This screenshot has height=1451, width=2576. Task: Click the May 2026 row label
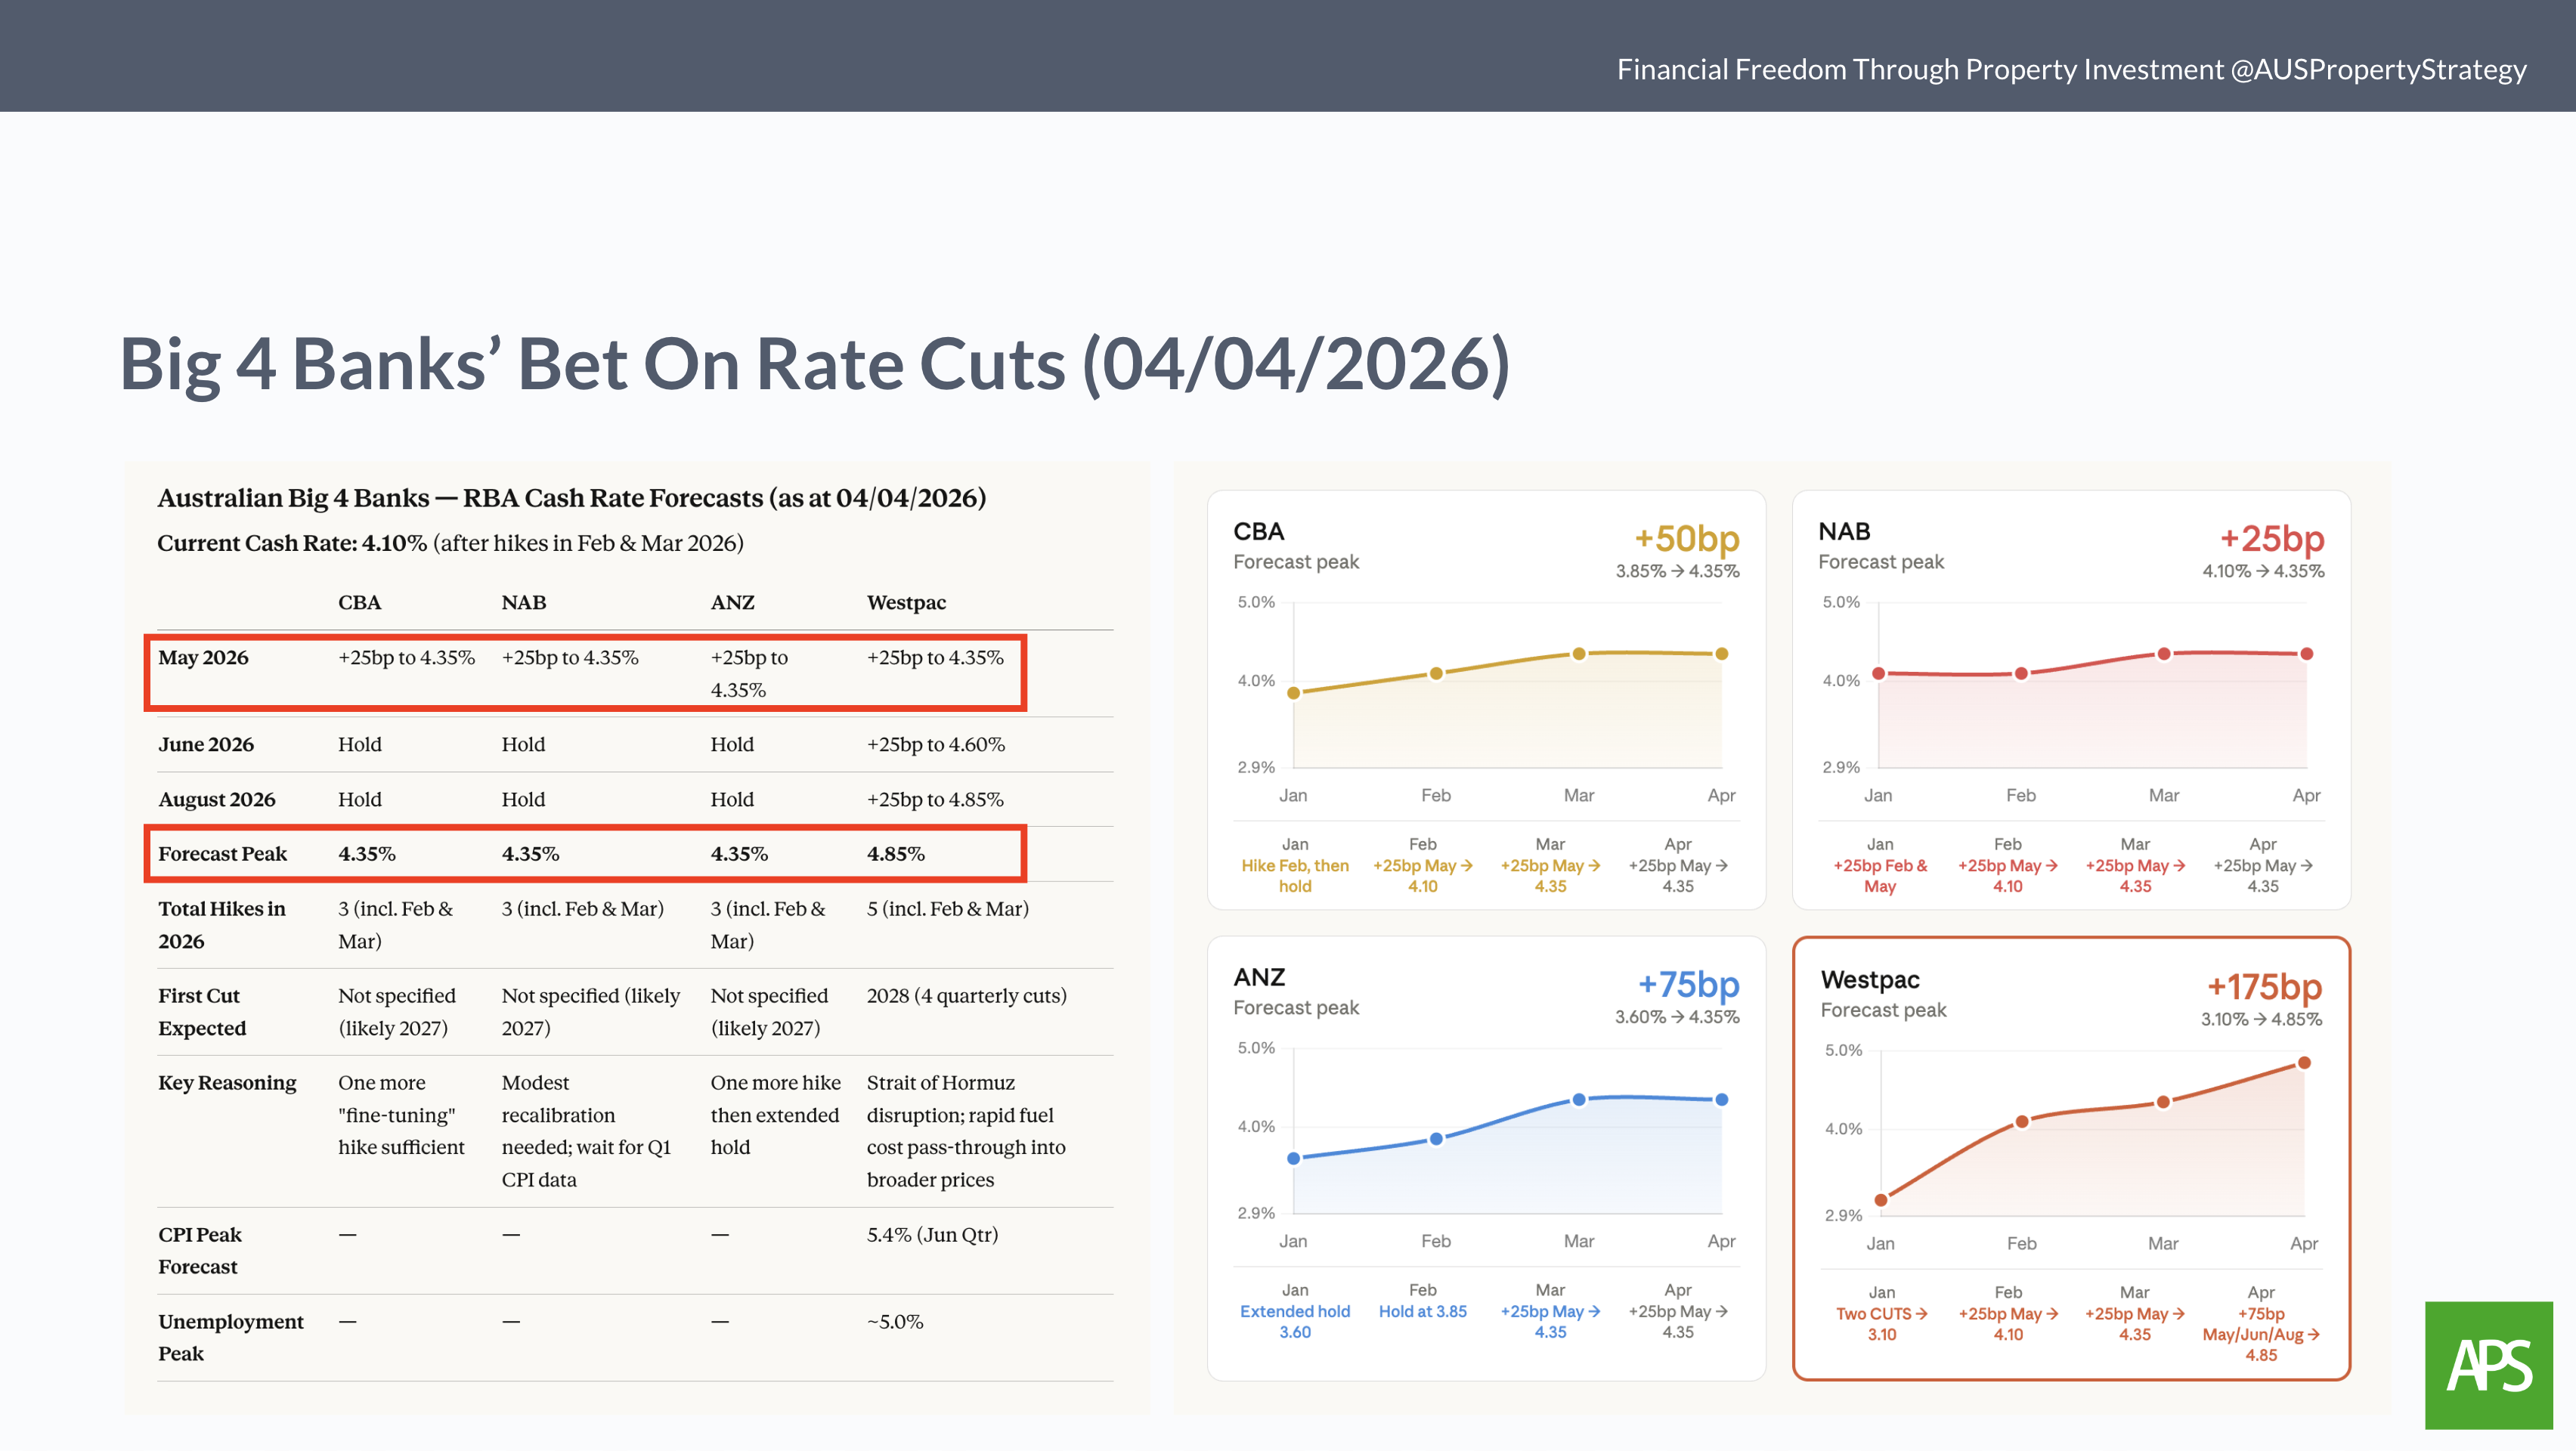[203, 658]
